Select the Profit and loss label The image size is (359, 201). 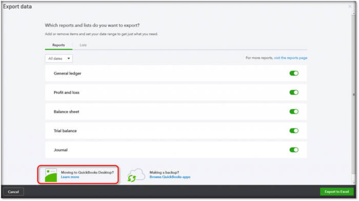click(x=67, y=92)
